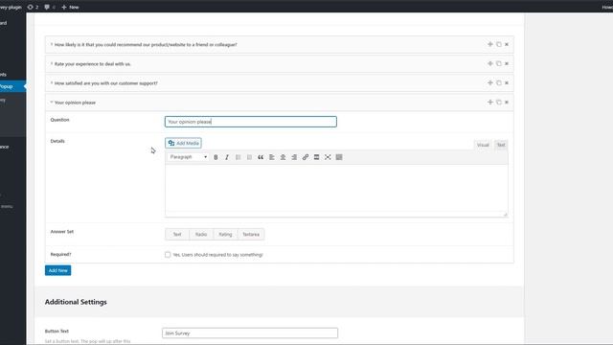Image resolution: width=613 pixels, height=345 pixels.
Task: Toggle fullscreen distraction-free editor icon
Action: 328,157
